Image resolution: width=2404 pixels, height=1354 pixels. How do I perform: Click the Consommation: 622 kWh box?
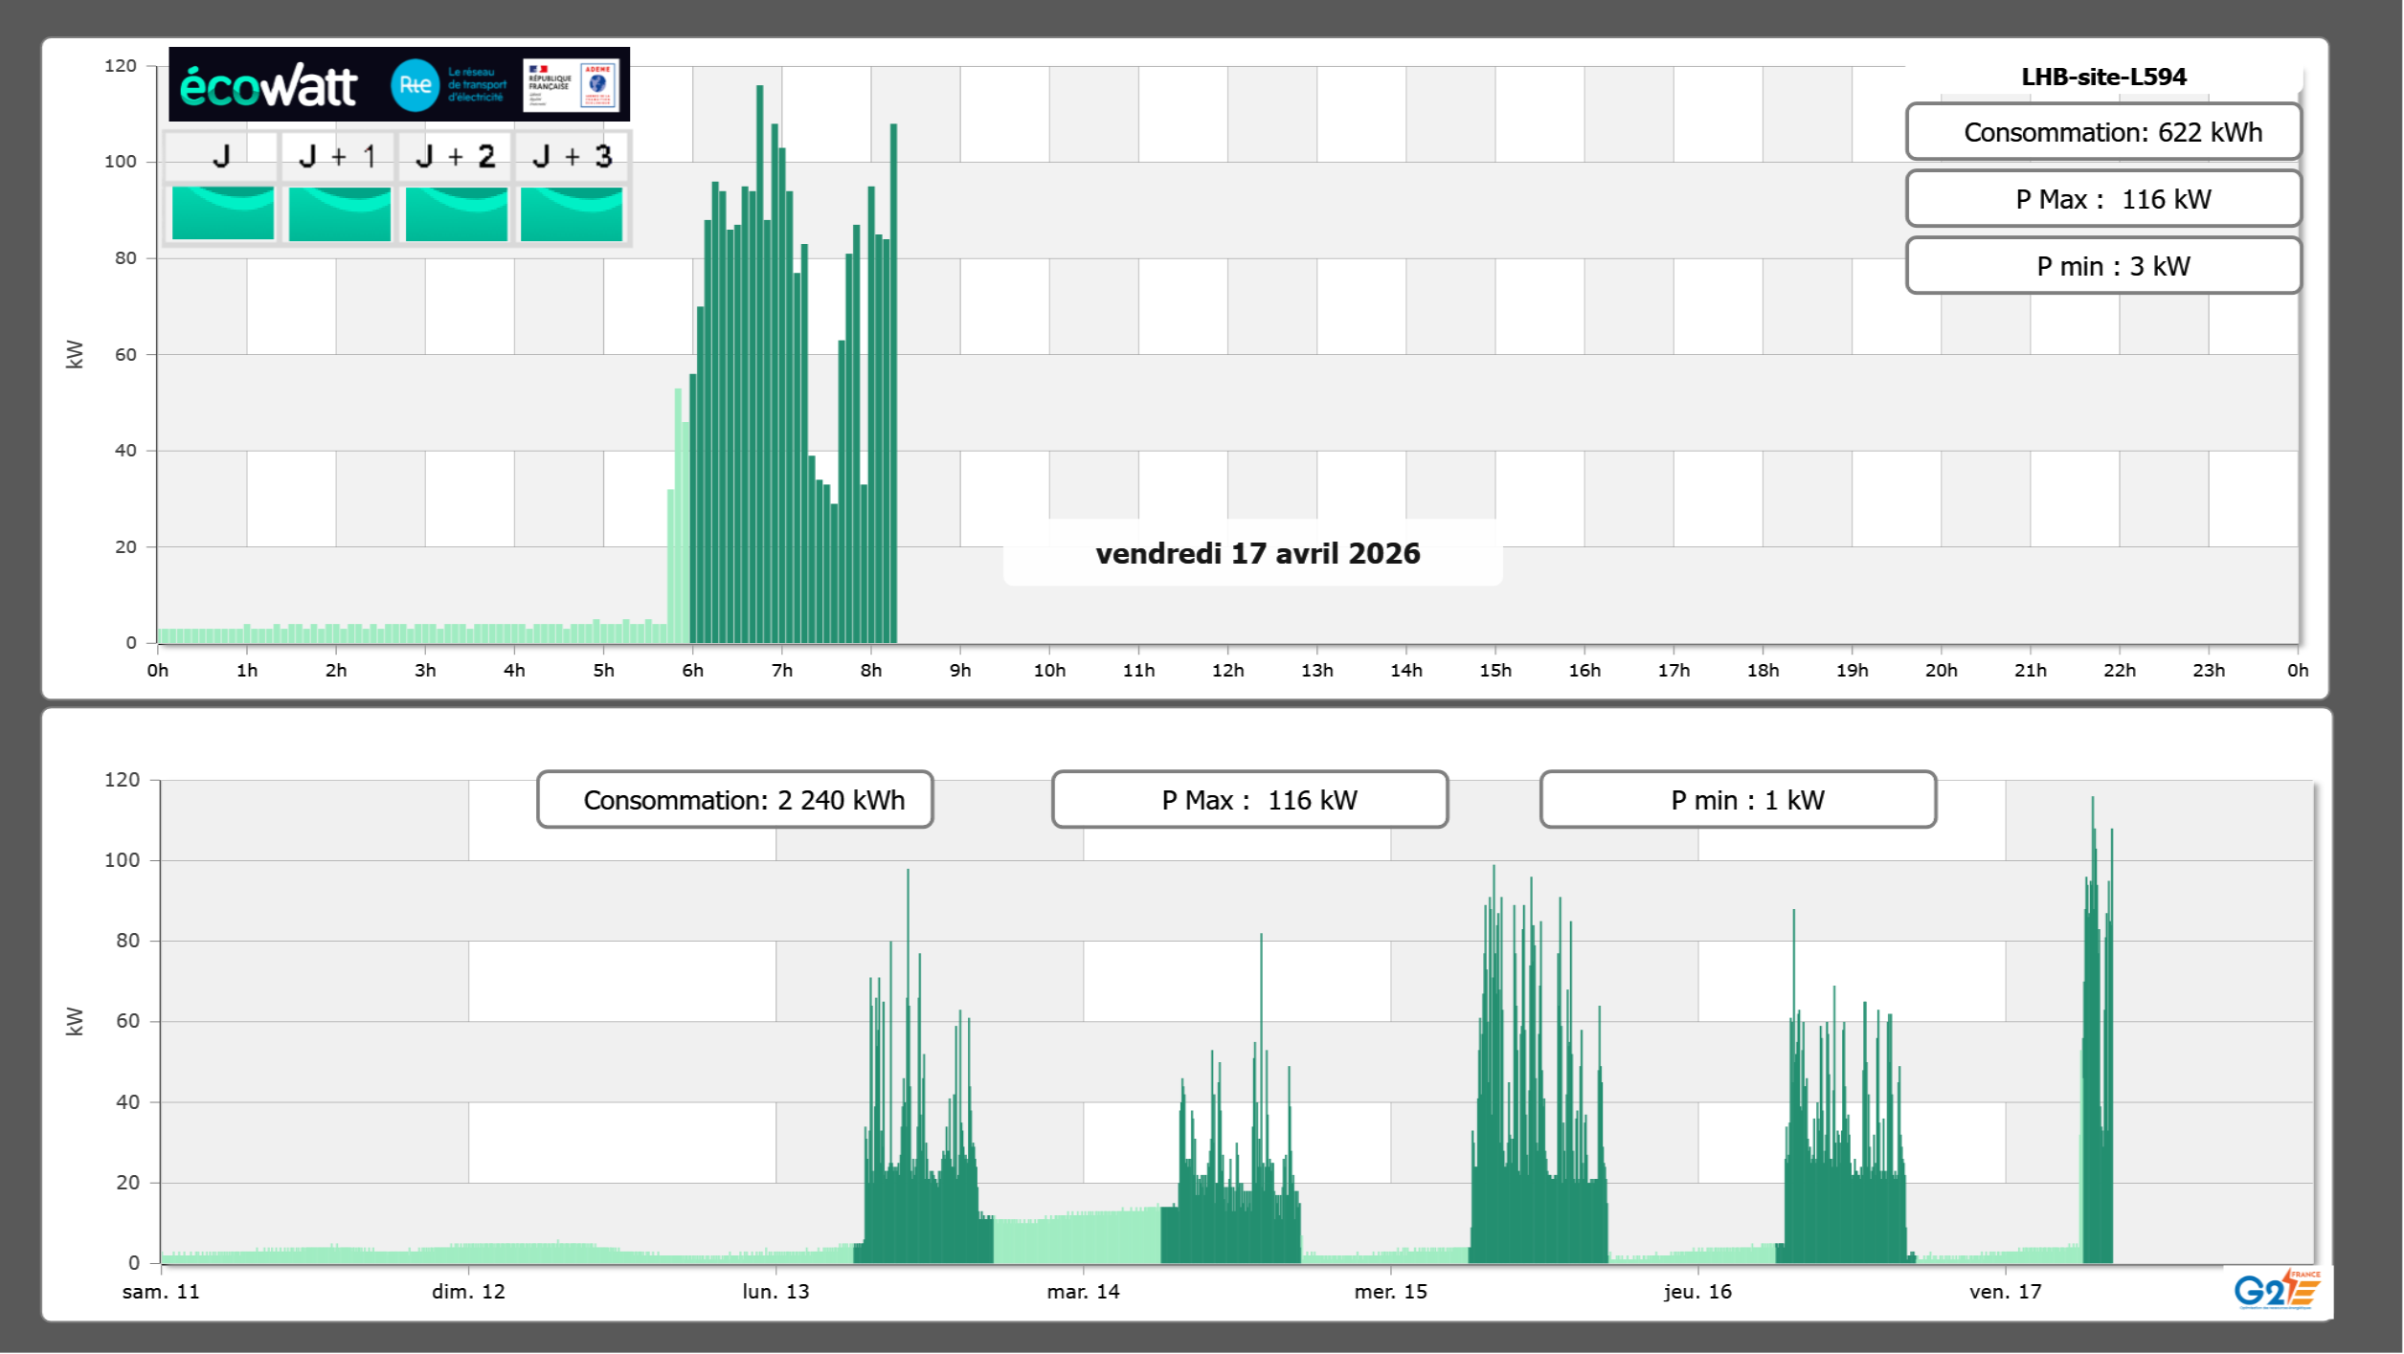pyautogui.click(x=2103, y=132)
